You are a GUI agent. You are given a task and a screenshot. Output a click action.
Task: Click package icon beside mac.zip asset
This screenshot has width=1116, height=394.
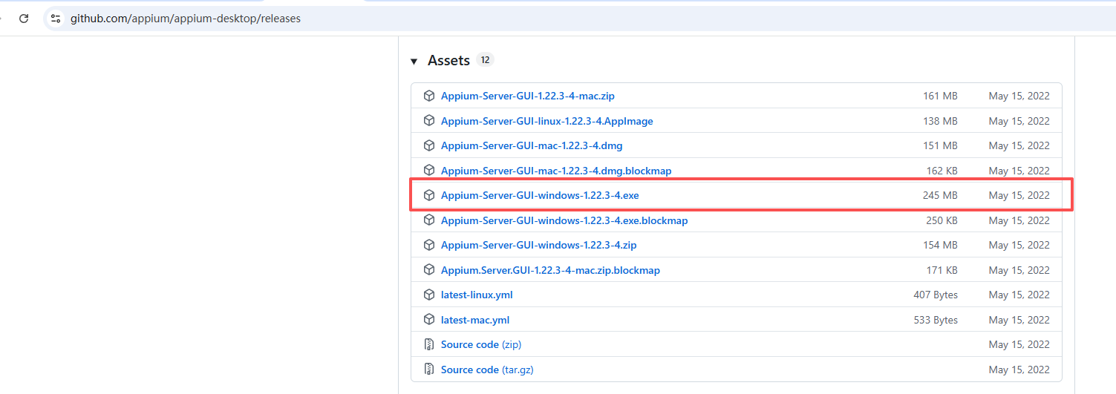pos(428,96)
